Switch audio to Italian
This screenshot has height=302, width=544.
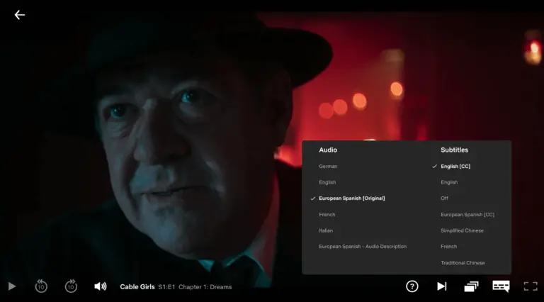(326, 230)
